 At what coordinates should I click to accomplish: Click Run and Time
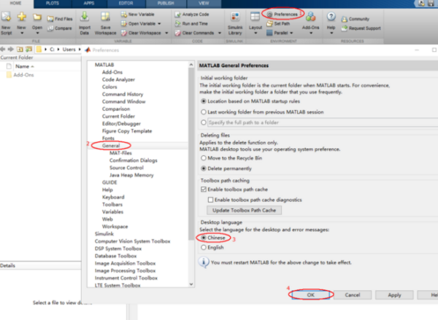pyautogui.click(x=191, y=24)
